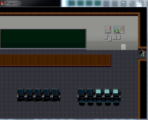Viewport: 148px width, 120px height.
Task: Click the first dark-screen computer in right row
Action: point(82,95)
